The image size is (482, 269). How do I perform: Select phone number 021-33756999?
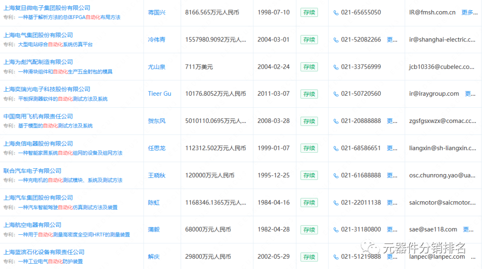[x=361, y=66]
